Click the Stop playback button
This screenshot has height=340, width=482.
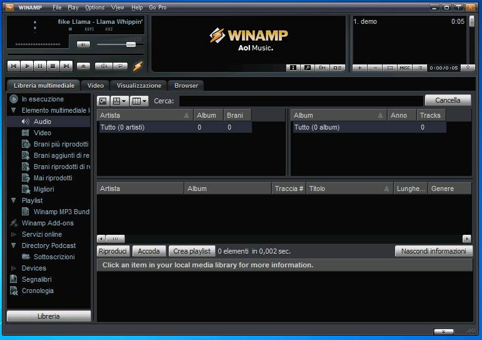point(53,66)
